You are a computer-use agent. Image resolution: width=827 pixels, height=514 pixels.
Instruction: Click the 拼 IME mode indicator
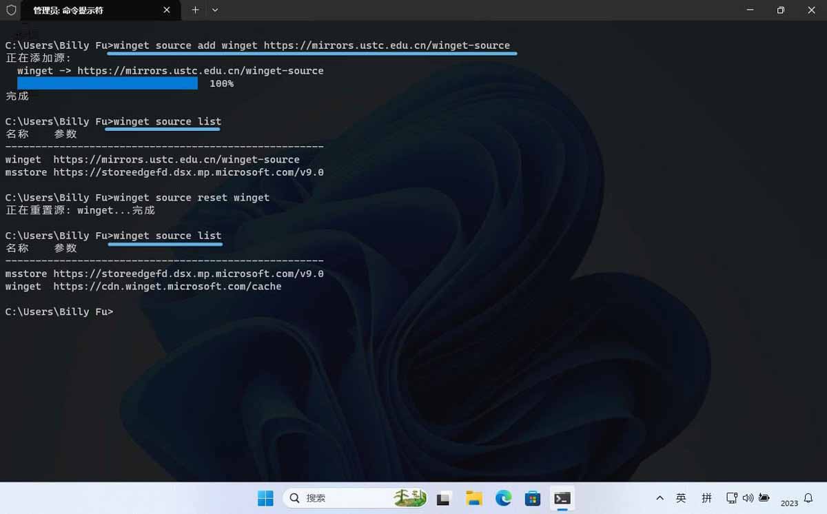706,498
